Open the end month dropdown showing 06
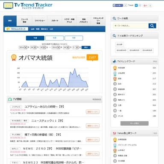This screenshot has width=164, height=164. point(66,47)
